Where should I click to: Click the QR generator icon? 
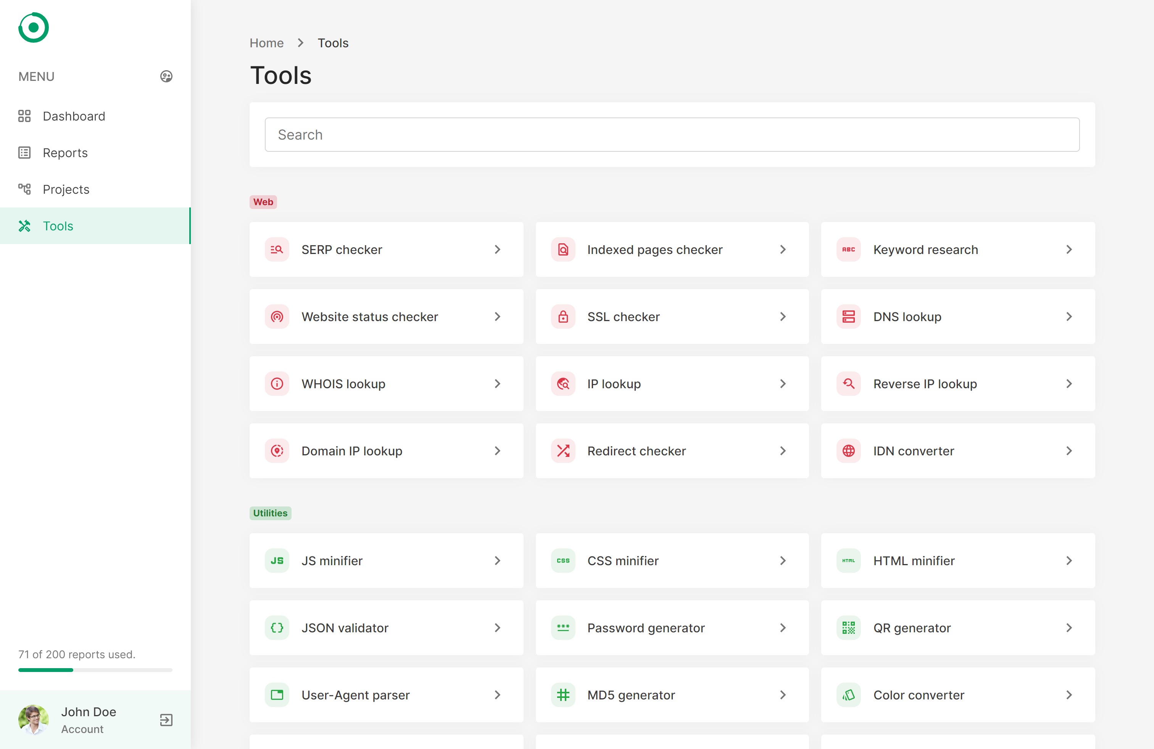coord(849,628)
